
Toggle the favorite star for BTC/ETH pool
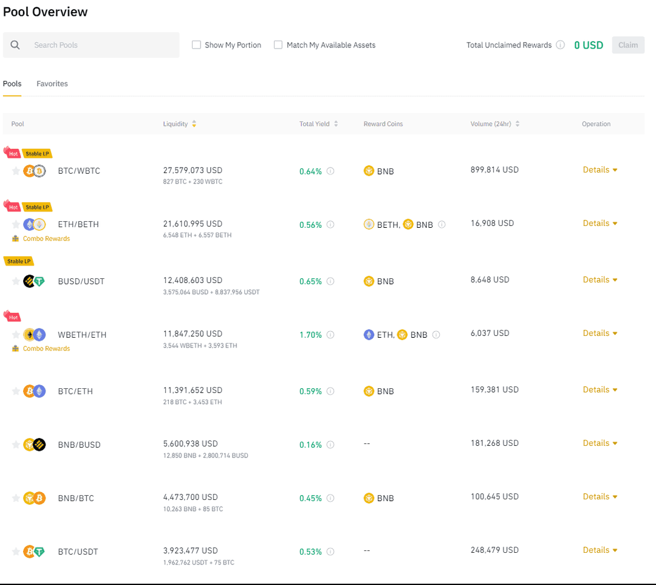point(16,391)
